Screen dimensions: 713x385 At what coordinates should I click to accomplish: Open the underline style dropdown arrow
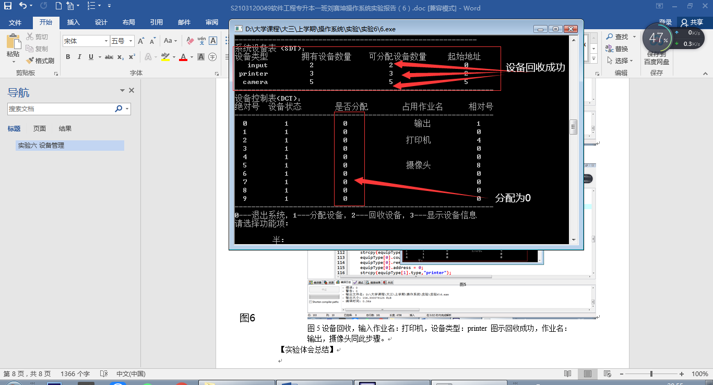[x=99, y=57]
